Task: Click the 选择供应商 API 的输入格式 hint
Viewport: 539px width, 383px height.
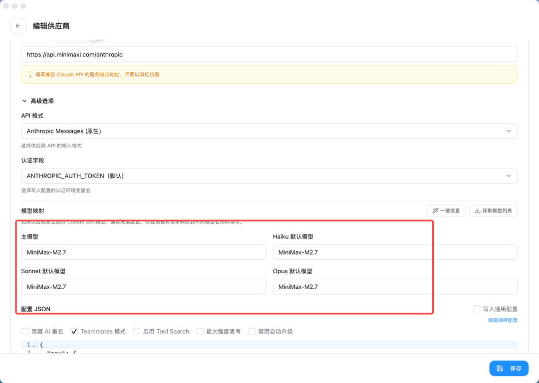Action: tap(51, 146)
